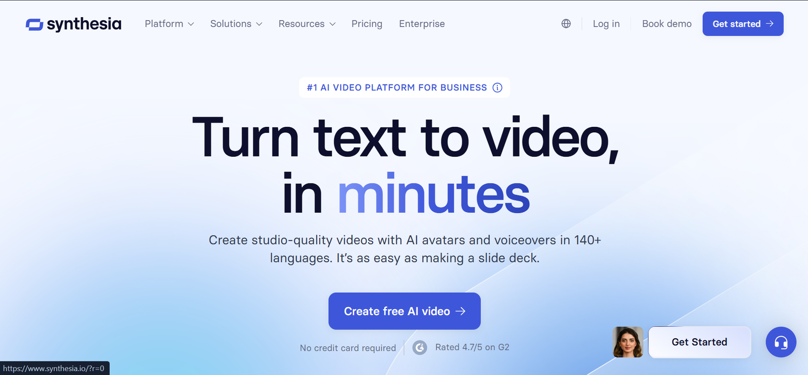Select the Book demo link

[x=667, y=24]
